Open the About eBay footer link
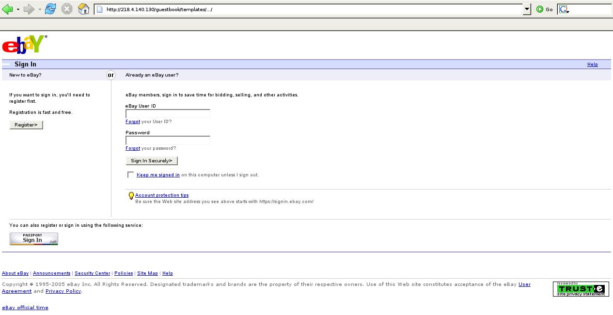Screen dimensions: 613x315 pos(15,273)
